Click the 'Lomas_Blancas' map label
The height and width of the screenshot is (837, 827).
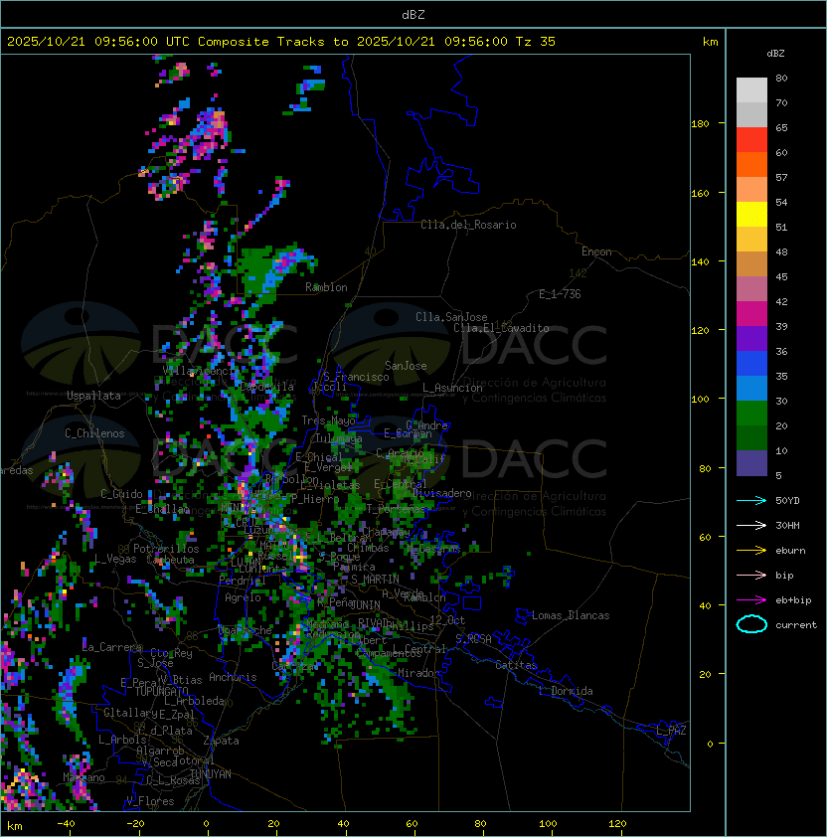pos(571,615)
